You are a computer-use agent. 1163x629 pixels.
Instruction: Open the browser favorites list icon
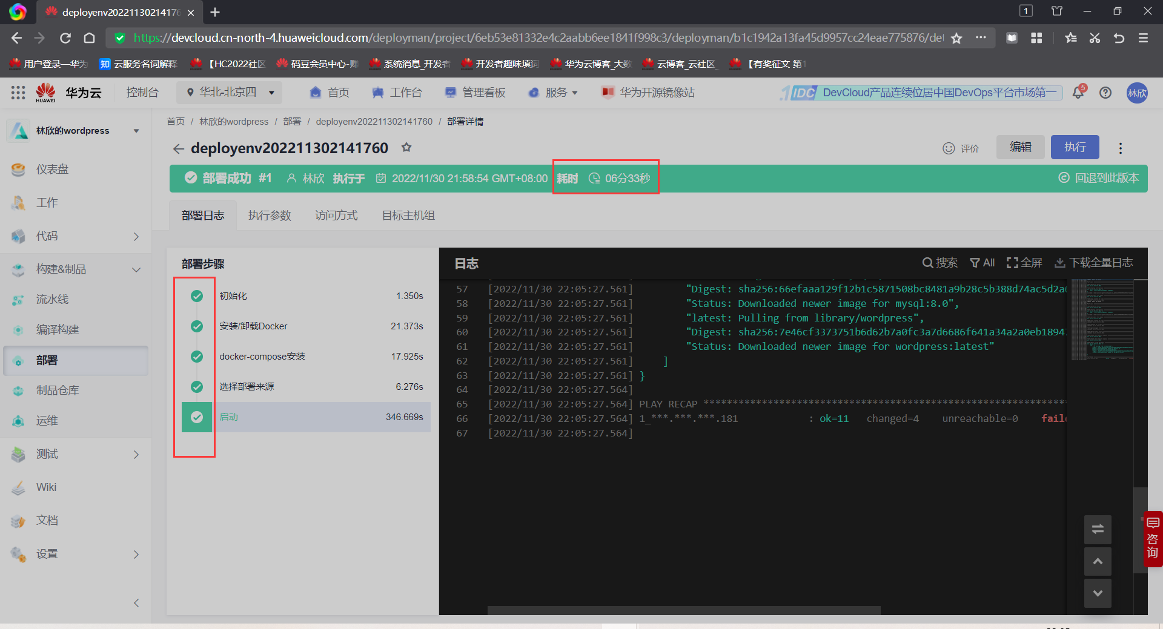tap(1070, 38)
